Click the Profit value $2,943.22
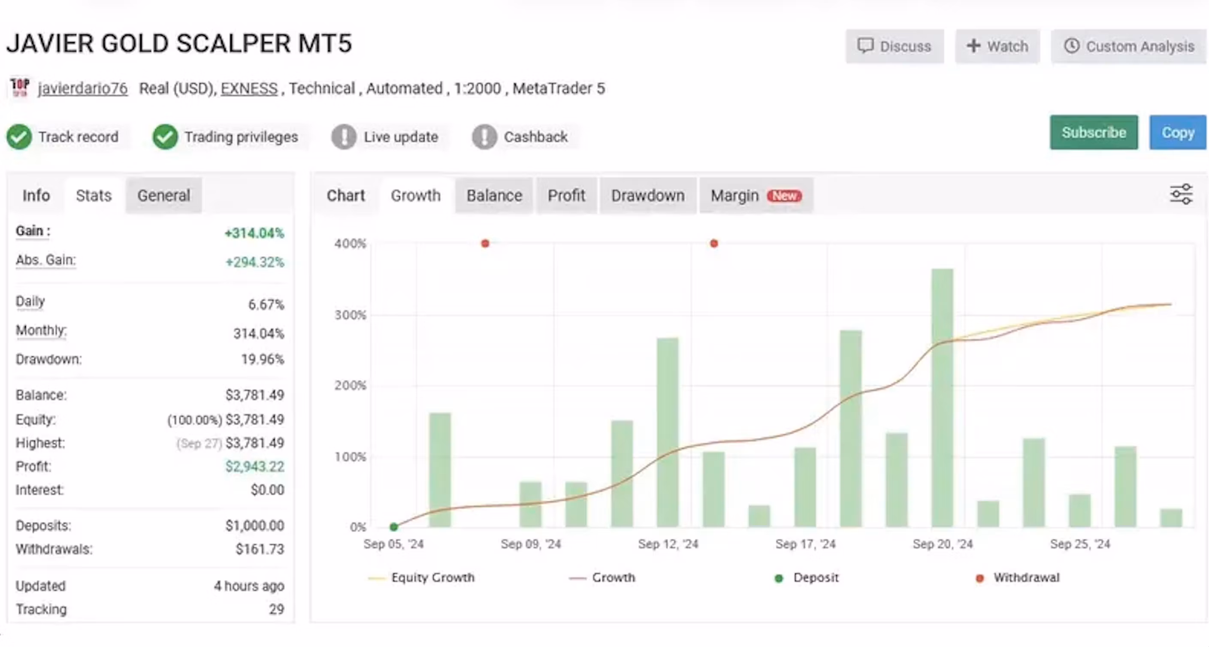1209x647 pixels. click(255, 466)
